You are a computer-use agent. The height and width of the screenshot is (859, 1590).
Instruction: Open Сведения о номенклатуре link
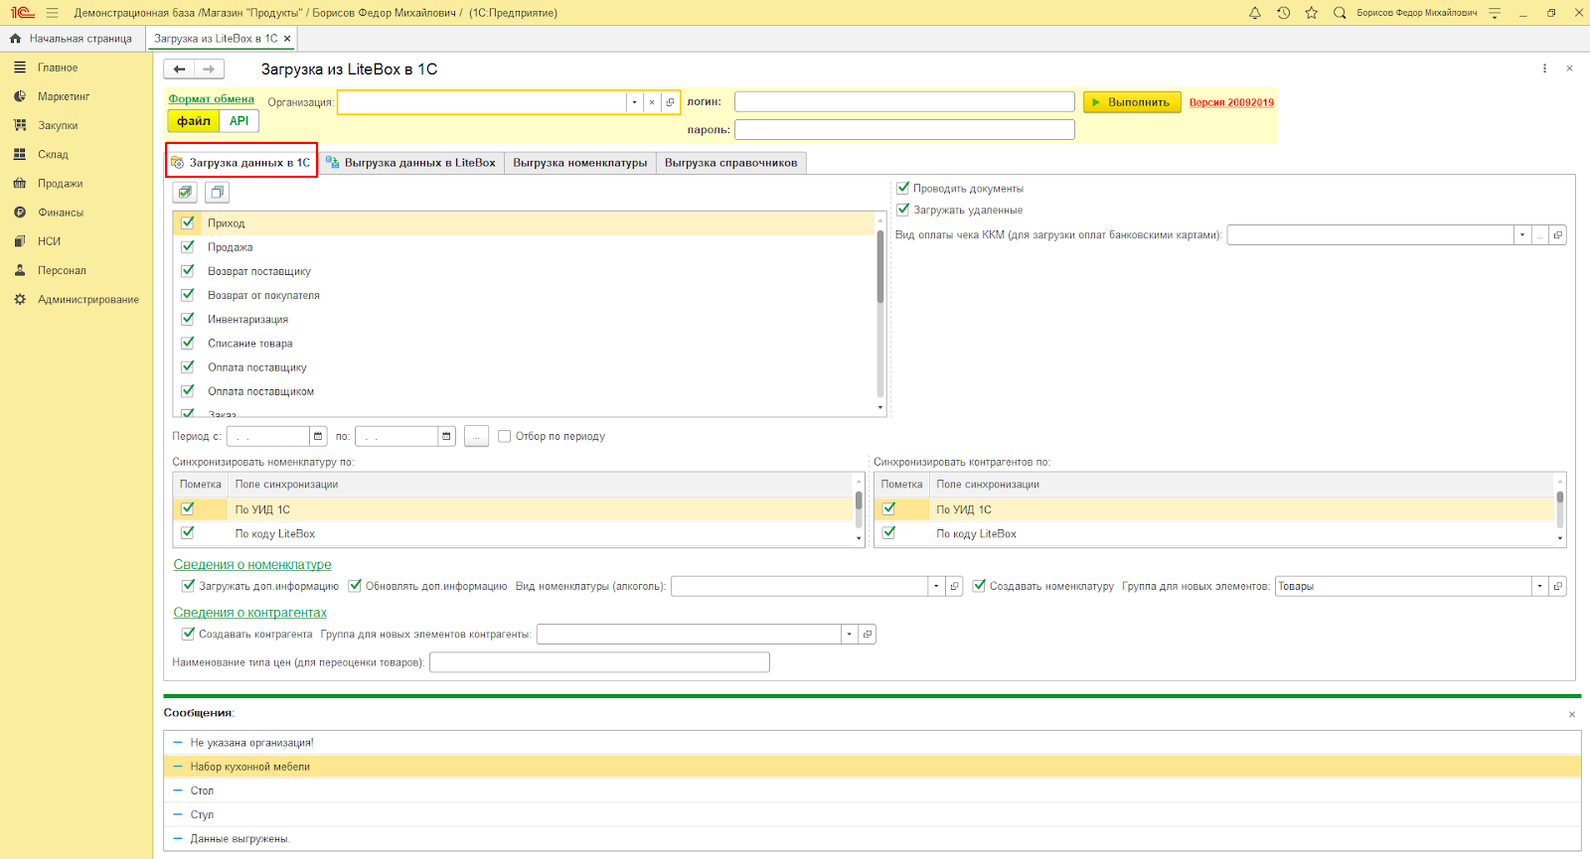(x=252, y=564)
